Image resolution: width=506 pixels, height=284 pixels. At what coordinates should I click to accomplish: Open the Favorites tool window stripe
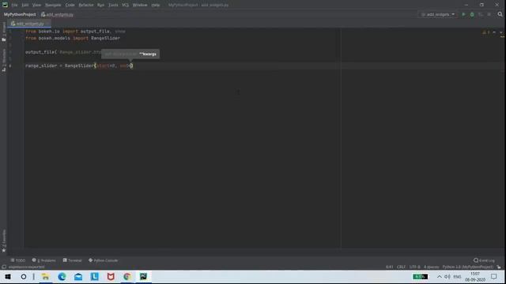pyautogui.click(x=4, y=241)
